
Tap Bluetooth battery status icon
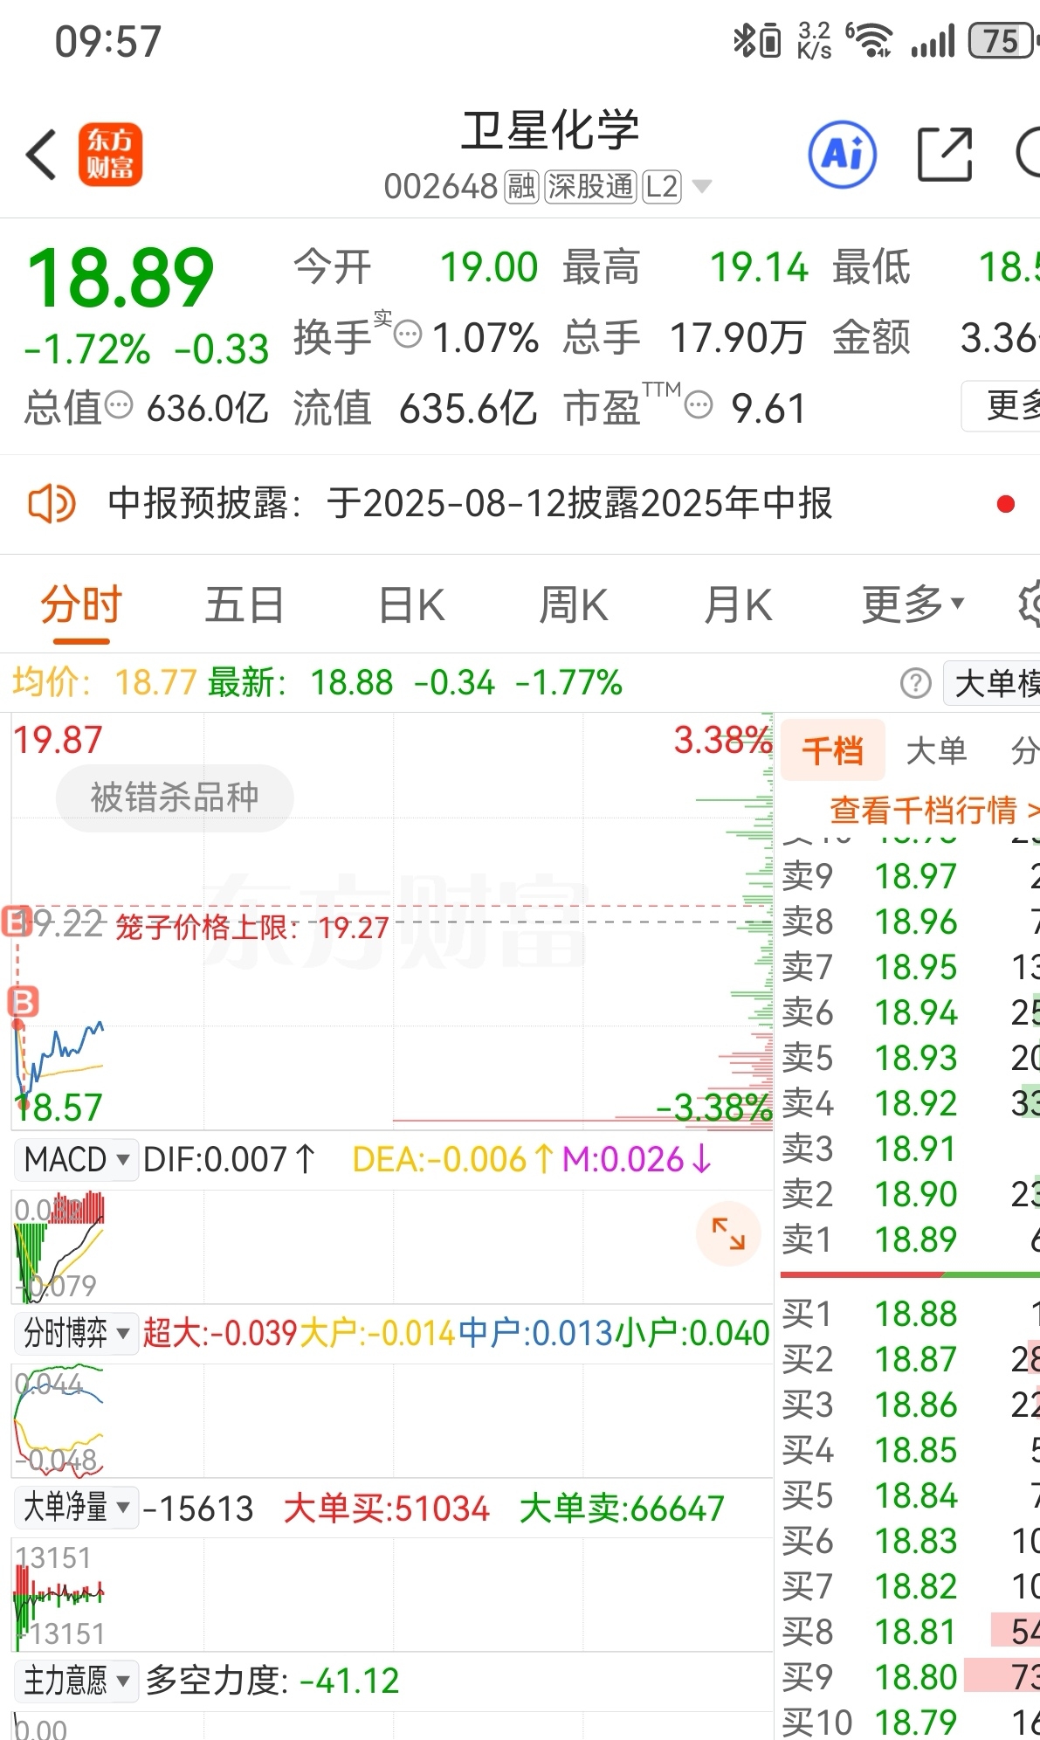click(756, 41)
